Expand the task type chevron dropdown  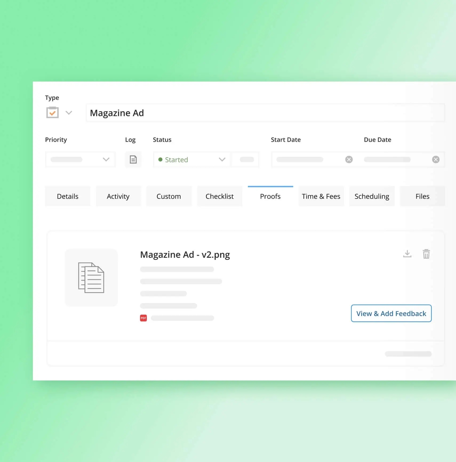(69, 112)
